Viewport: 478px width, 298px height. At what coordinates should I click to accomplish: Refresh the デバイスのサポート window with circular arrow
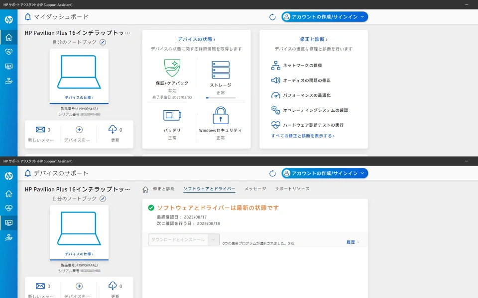click(x=272, y=174)
